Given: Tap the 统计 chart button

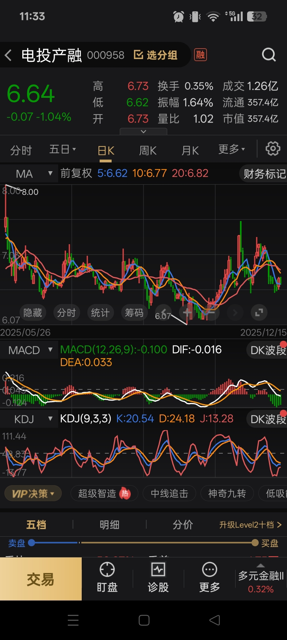Looking at the screenshot, I should [100, 313].
